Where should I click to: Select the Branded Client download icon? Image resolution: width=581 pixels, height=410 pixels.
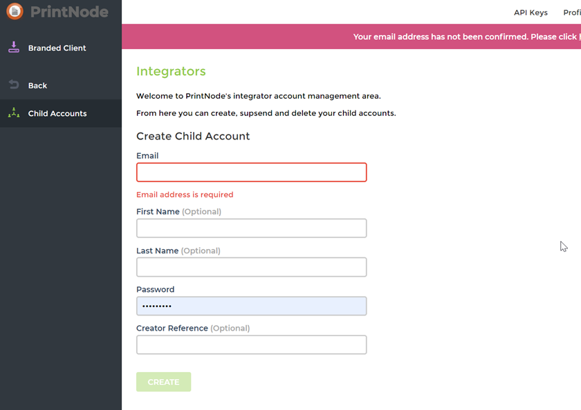(x=14, y=47)
